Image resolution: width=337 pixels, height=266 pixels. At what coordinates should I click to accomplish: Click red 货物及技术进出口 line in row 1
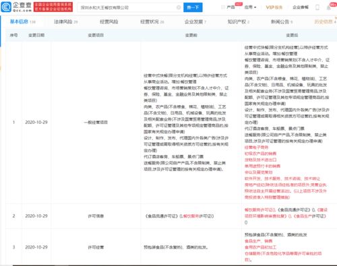pyautogui.click(x=260, y=160)
